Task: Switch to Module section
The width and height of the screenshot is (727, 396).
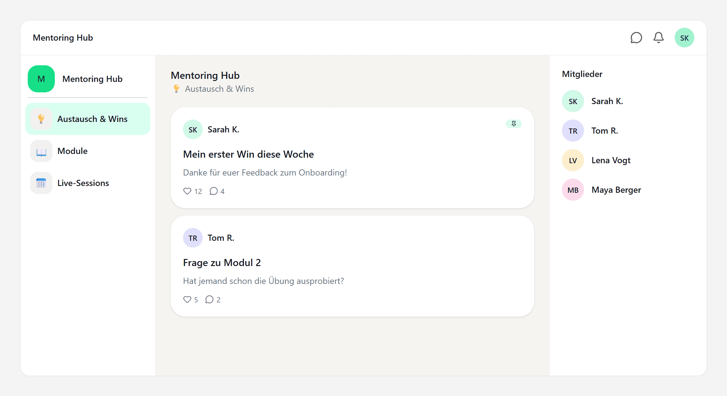Action: tap(88, 151)
